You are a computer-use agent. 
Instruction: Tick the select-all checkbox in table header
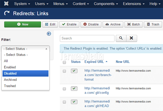pyautogui.click(x=64, y=62)
